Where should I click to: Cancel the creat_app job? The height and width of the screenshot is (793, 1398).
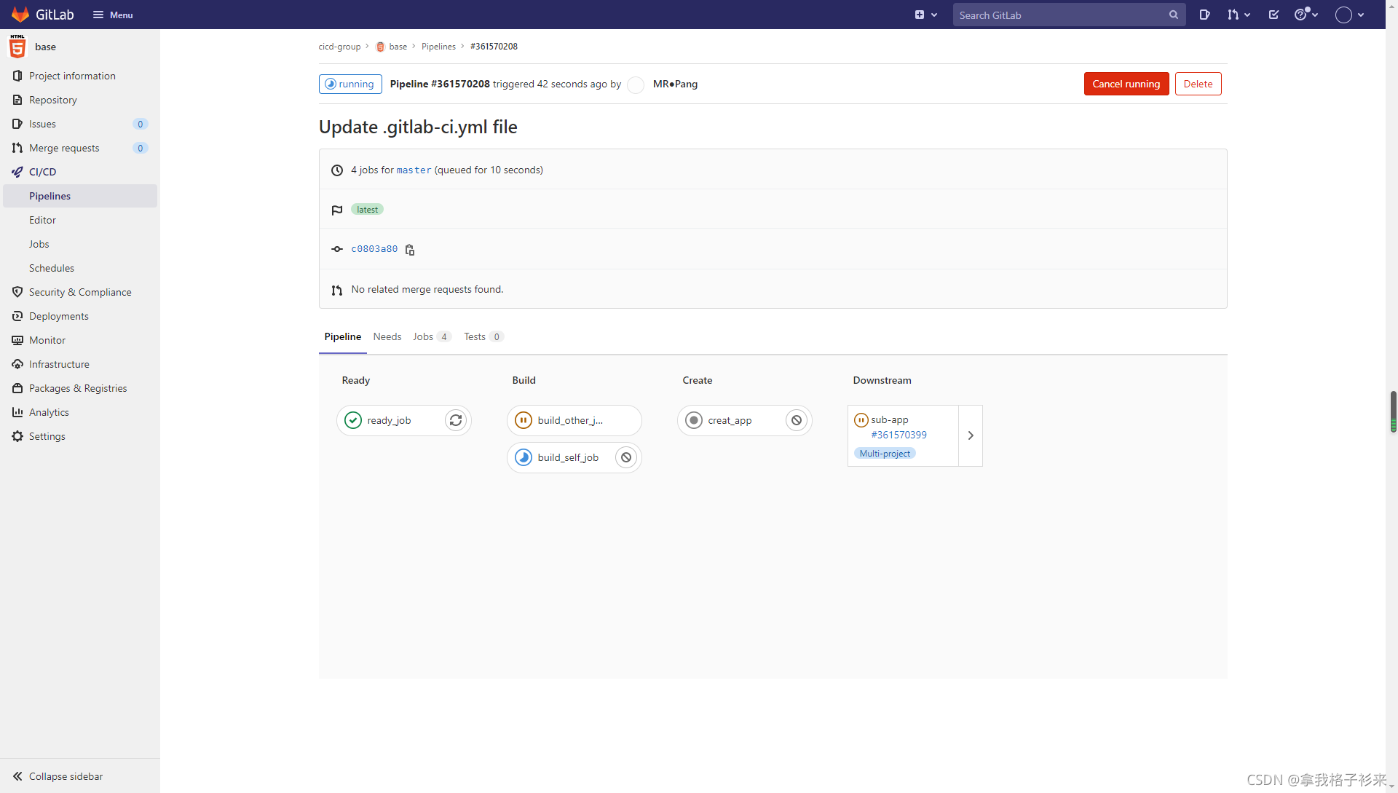[797, 420]
